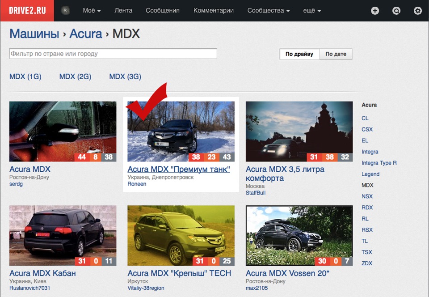The height and width of the screenshot is (297, 429).
Task: Open Acura MDX "Премиум танк" title link
Action: 179,169
